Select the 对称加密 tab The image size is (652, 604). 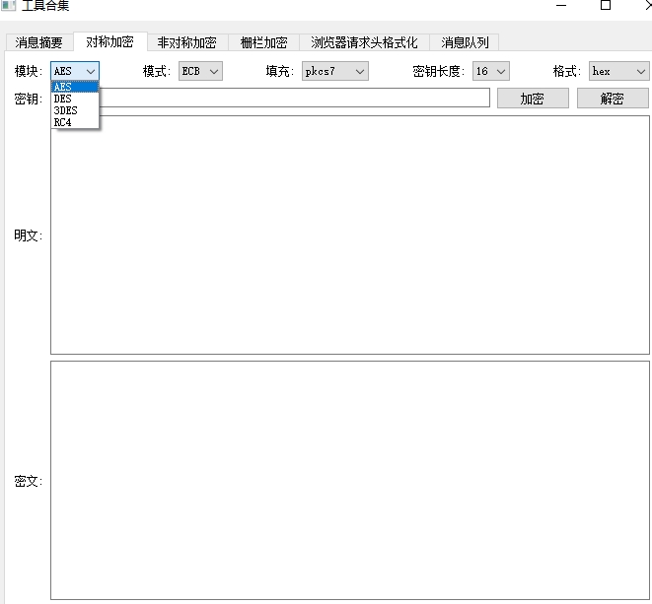click(x=109, y=41)
